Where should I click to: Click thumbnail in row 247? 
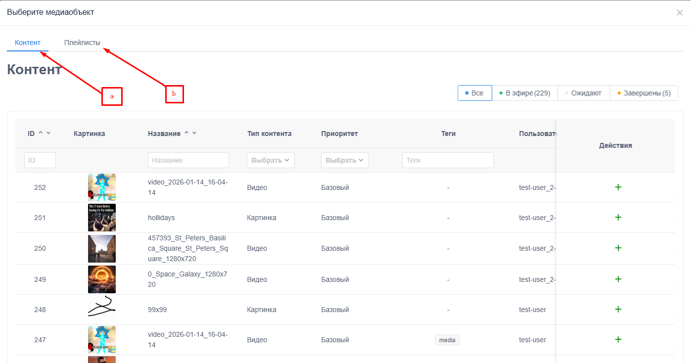102,340
